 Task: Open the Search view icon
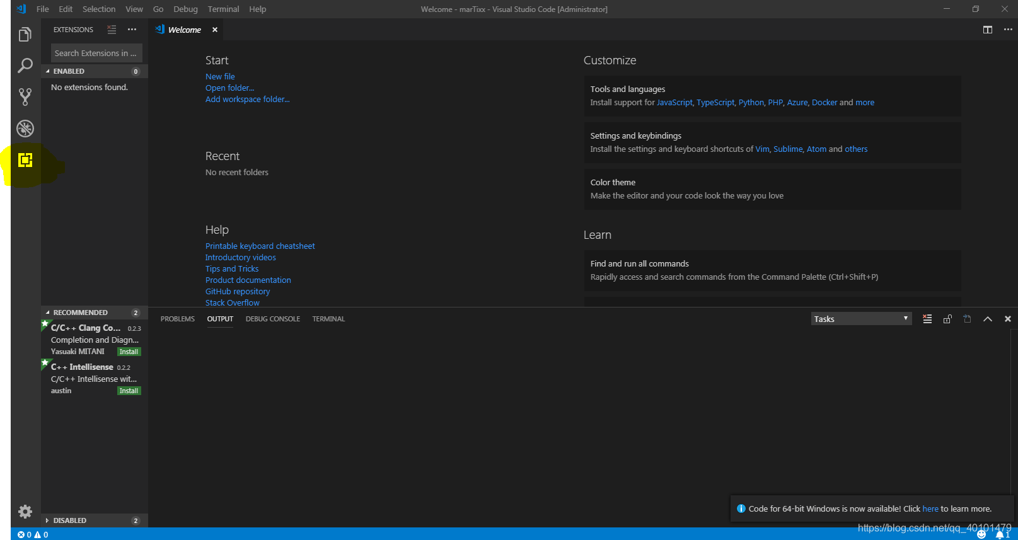tap(25, 66)
